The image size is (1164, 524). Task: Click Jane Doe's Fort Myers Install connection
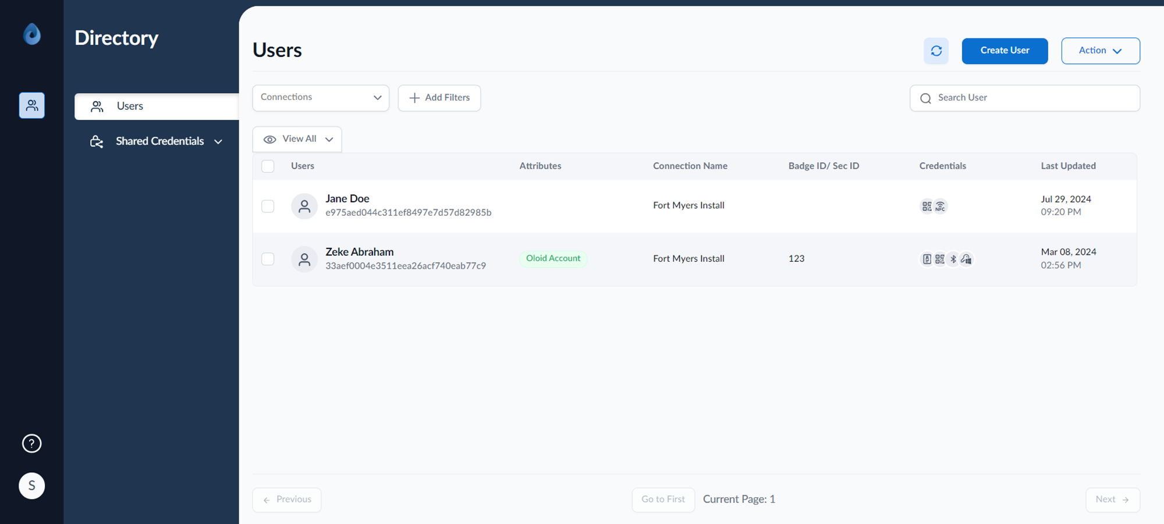pyautogui.click(x=689, y=205)
